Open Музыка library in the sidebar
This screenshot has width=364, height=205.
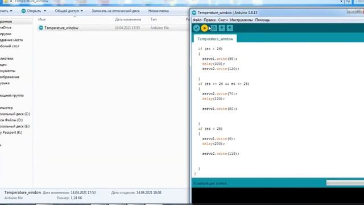[5, 83]
